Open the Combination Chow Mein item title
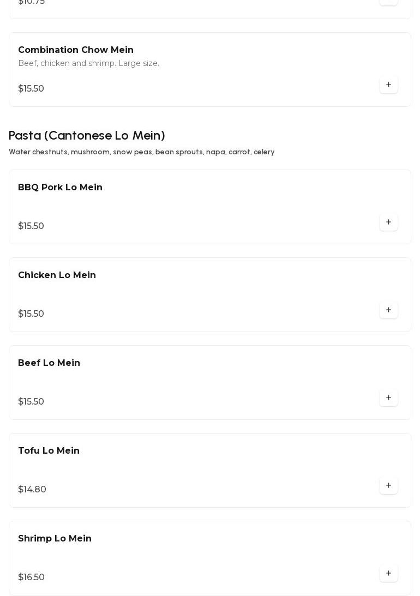Viewport: 420px width, 596px height. click(76, 50)
